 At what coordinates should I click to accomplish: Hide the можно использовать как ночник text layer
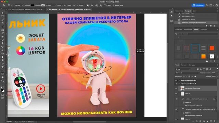pyautogui.click(x=176, y=99)
